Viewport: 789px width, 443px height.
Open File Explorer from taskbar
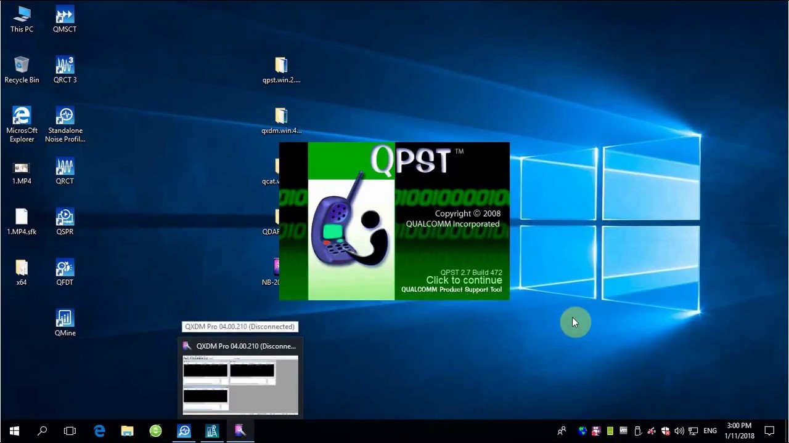127,431
